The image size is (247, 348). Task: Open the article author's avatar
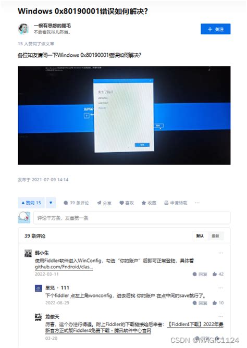[x=23, y=29]
